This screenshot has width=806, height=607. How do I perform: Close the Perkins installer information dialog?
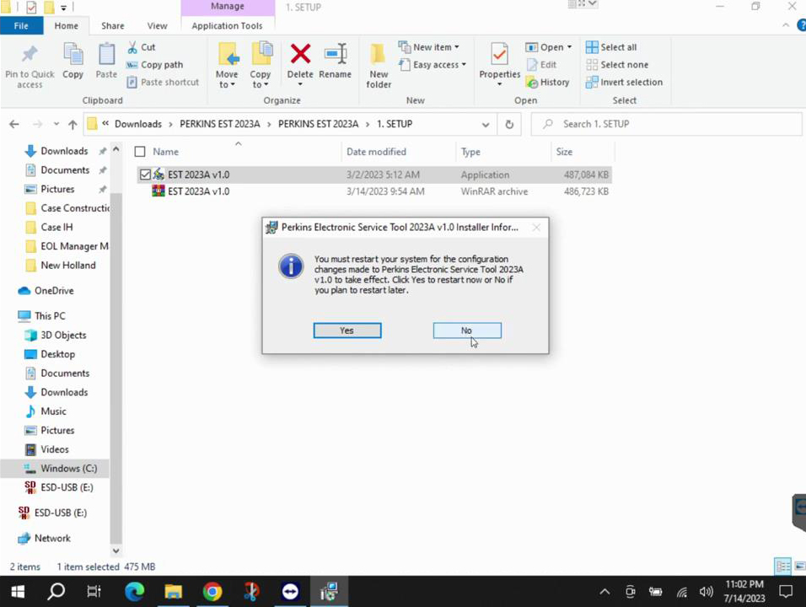(x=536, y=227)
